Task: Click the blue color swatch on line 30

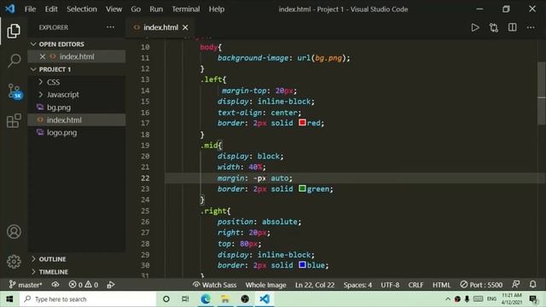Action: tap(302, 264)
